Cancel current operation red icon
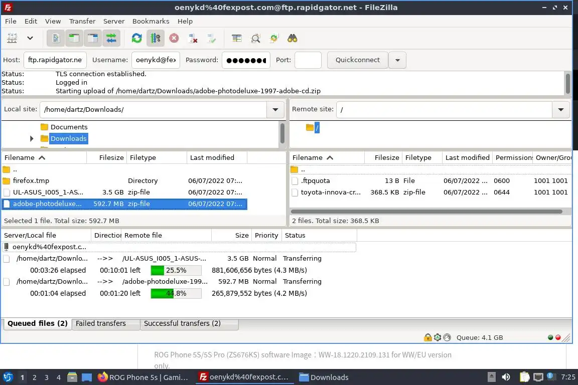 (174, 38)
